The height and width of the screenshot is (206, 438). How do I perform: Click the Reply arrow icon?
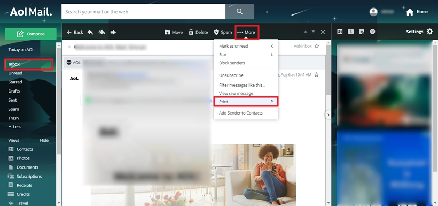[90, 32]
